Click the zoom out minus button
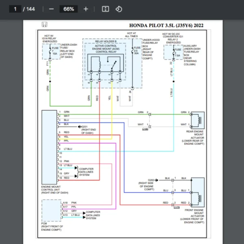The width and height of the screenshot is (244, 244). [x=51, y=9]
